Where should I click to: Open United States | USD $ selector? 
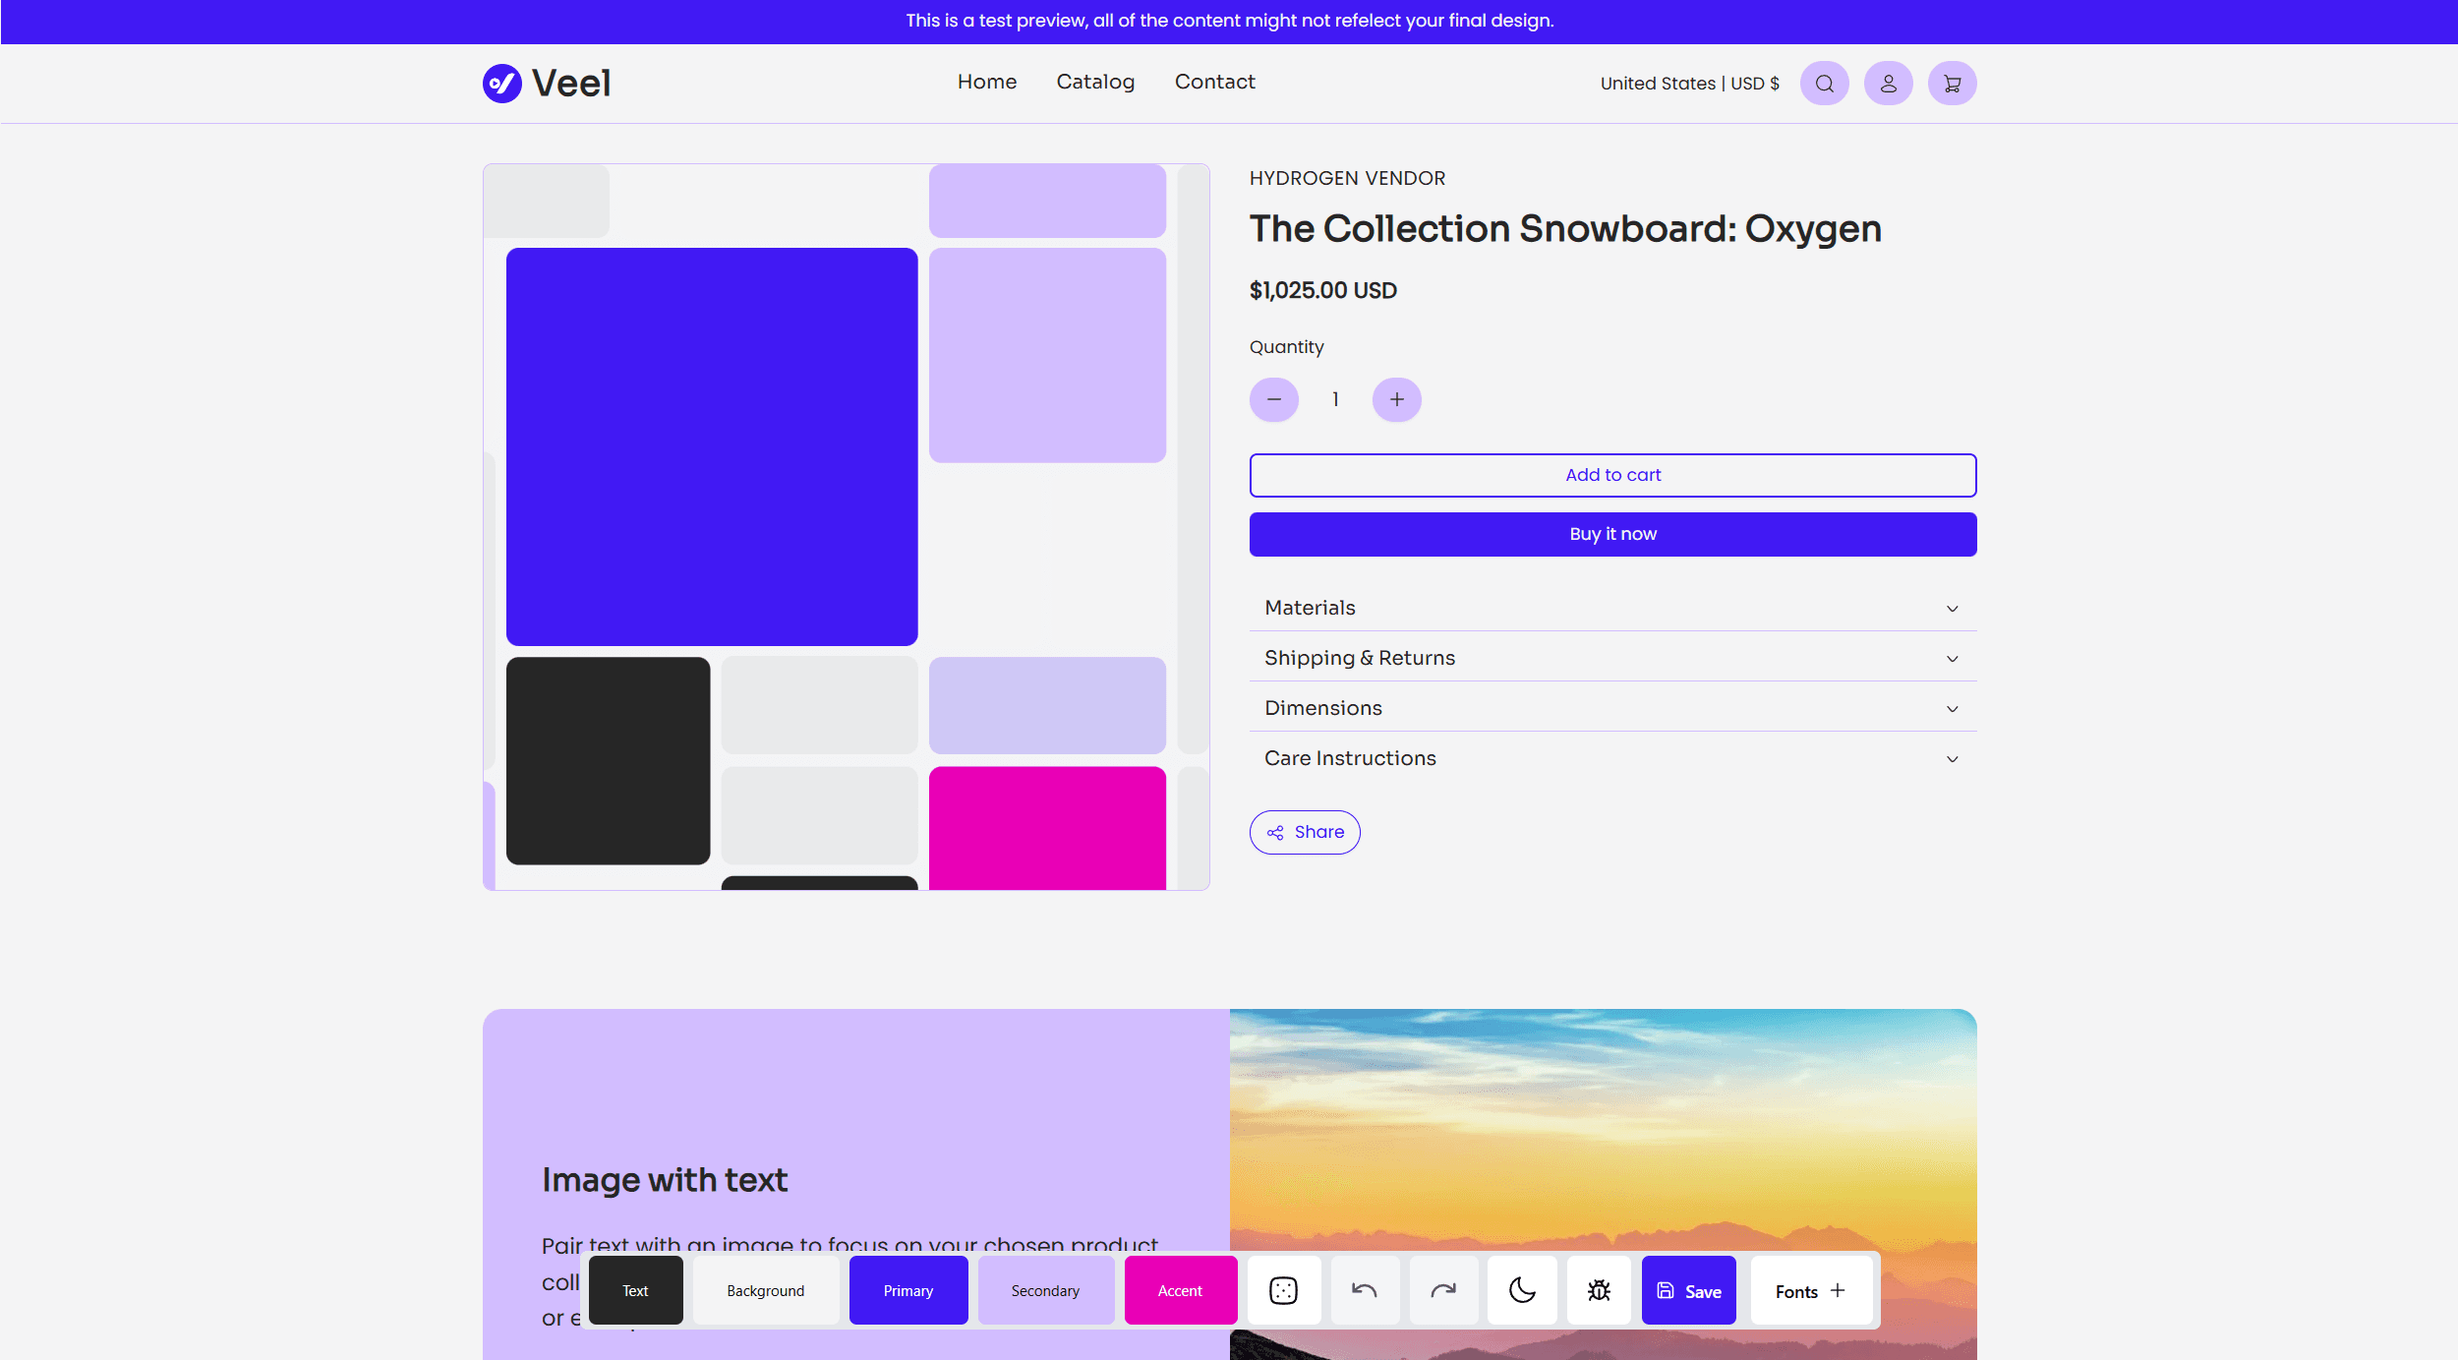click(x=1689, y=84)
